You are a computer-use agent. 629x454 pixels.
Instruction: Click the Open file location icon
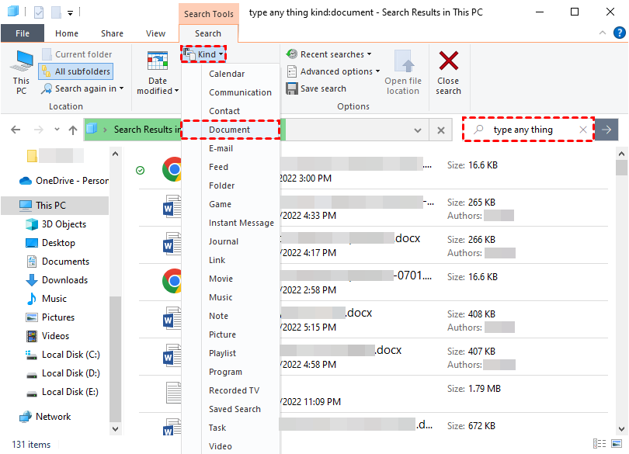pos(403,62)
